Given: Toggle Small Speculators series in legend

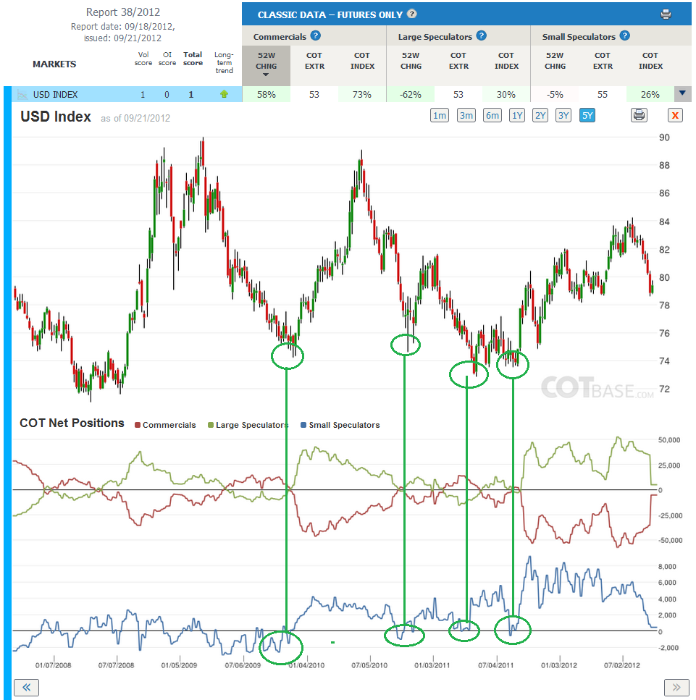Looking at the screenshot, I should pyautogui.click(x=340, y=425).
